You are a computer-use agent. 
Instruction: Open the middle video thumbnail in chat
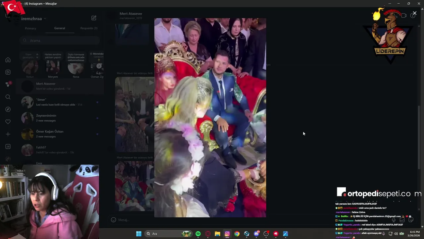coord(134,115)
